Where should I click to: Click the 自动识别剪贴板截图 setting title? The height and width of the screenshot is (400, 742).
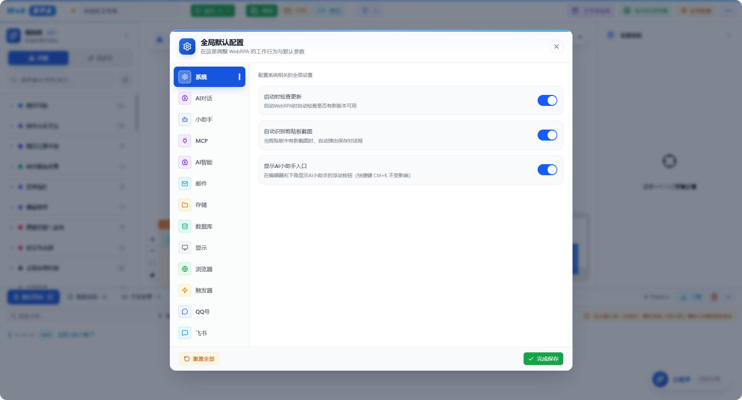coord(288,132)
